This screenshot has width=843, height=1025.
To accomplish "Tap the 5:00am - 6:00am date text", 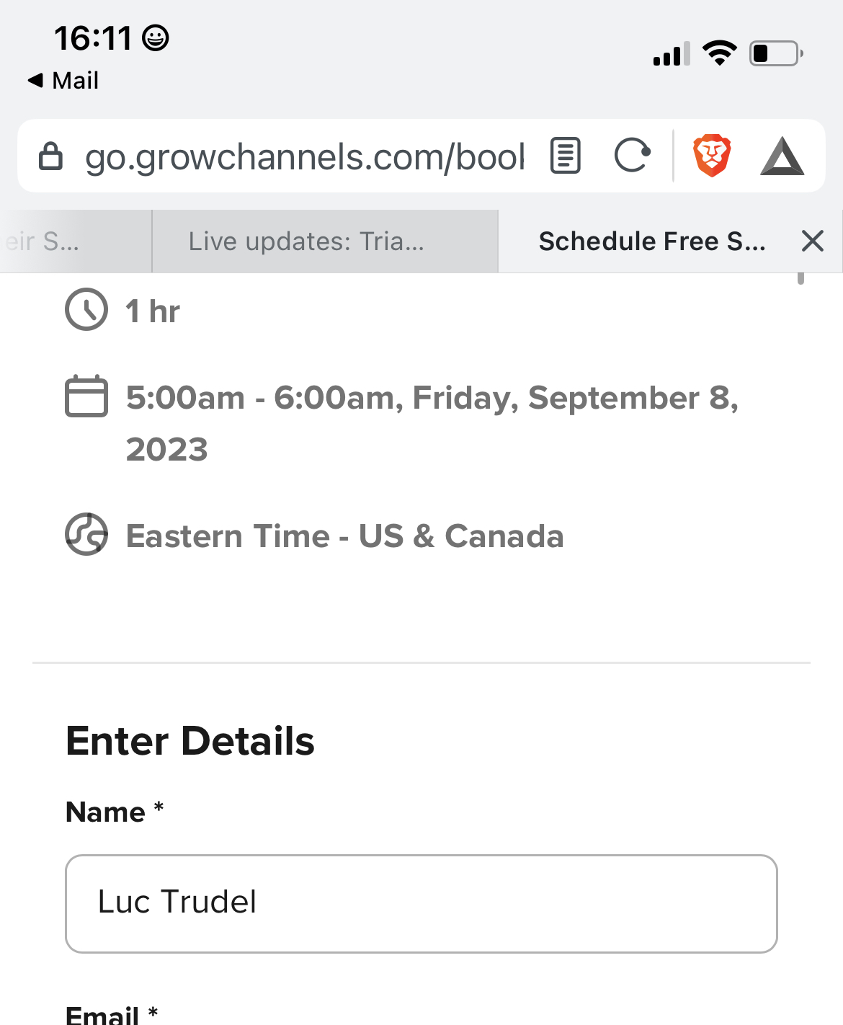I will tap(432, 423).
